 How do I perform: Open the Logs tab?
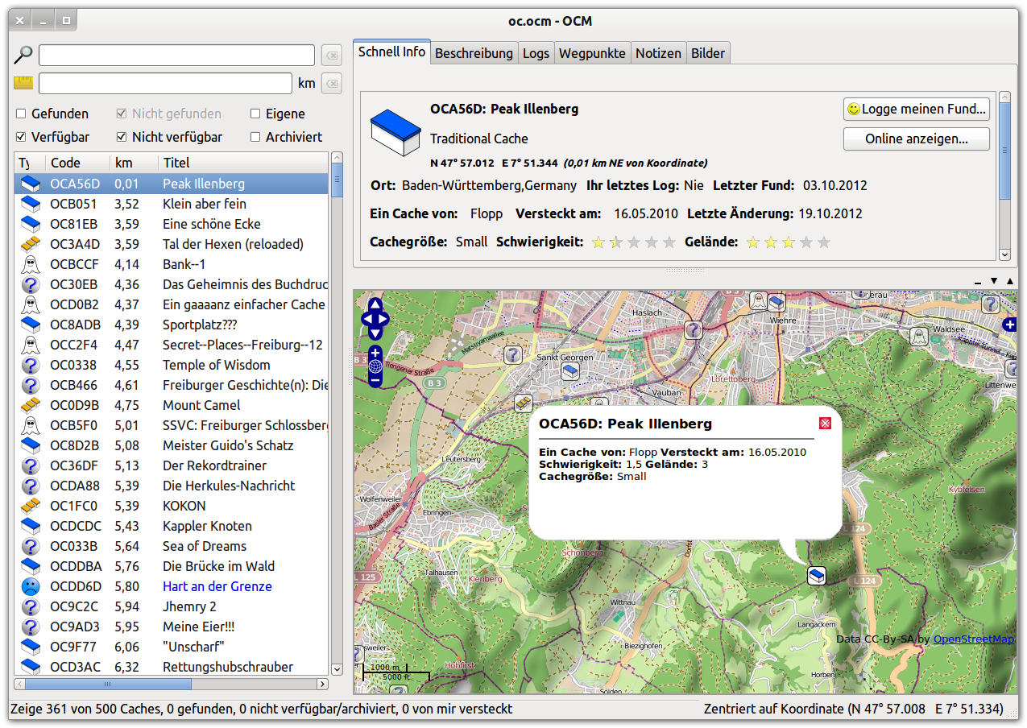coord(536,53)
